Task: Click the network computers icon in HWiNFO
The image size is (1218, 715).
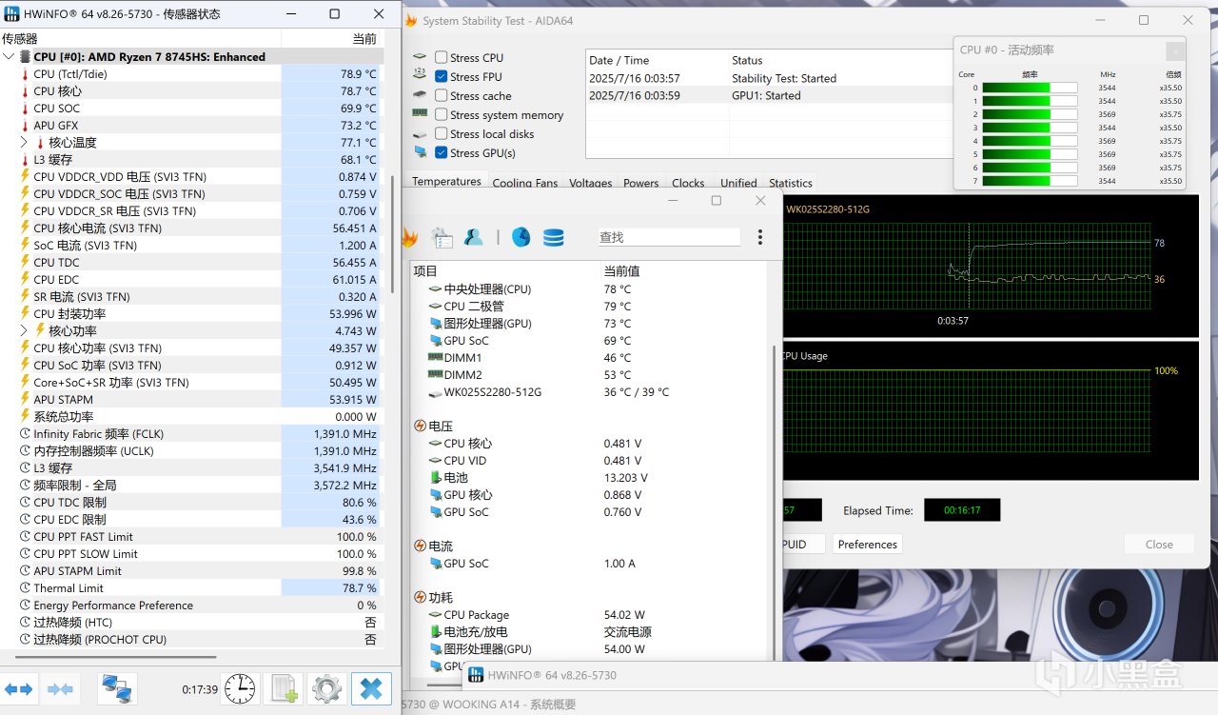Action: (117, 688)
